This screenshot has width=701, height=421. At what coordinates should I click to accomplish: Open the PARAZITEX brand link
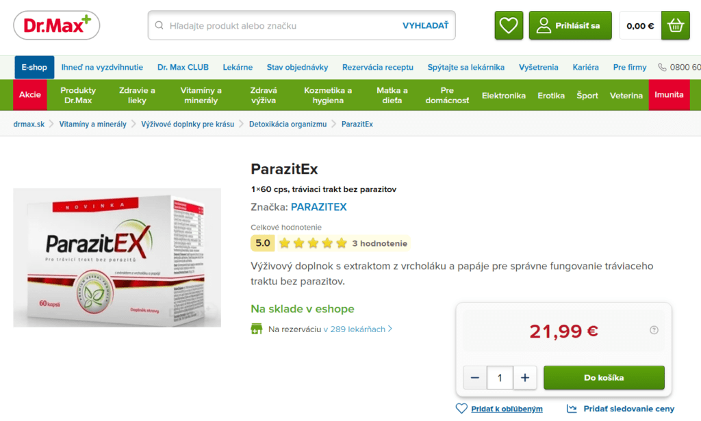(319, 207)
